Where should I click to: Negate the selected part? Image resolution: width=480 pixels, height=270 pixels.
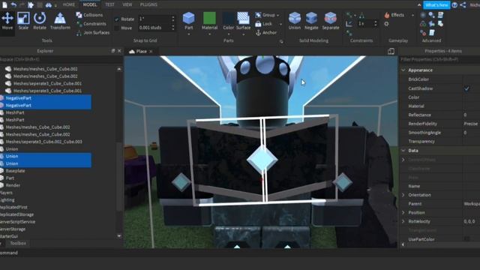(x=311, y=21)
